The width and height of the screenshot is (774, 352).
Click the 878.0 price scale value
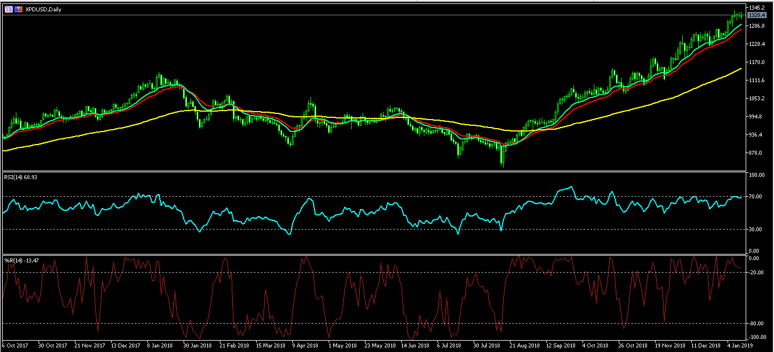tap(755, 153)
